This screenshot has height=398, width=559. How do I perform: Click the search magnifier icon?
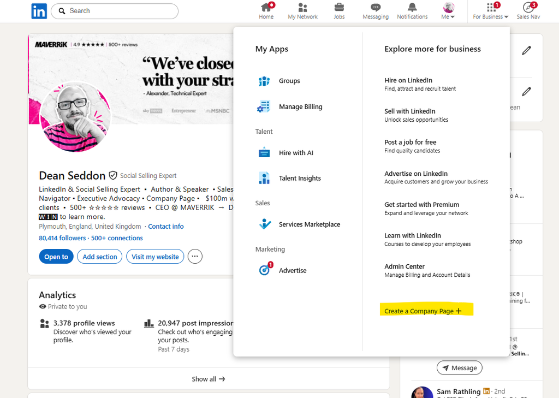click(62, 11)
